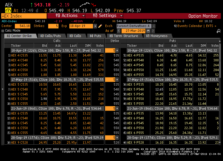Open strike count dropdown for 17-May-19 group

click(117, 80)
